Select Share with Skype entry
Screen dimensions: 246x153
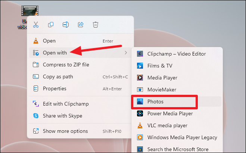[80, 116]
